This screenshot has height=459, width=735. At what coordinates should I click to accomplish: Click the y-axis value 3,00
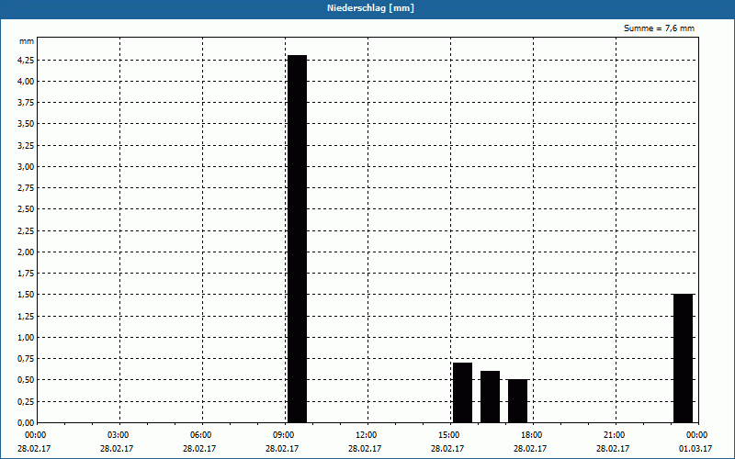[26, 167]
